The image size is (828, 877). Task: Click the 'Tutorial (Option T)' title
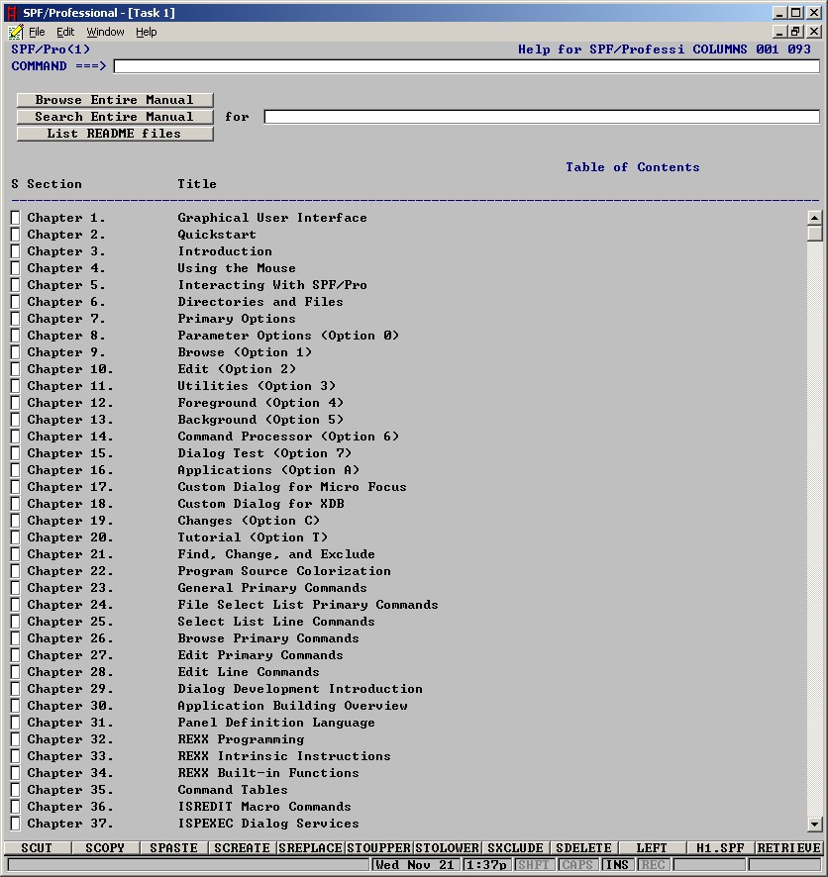[253, 537]
